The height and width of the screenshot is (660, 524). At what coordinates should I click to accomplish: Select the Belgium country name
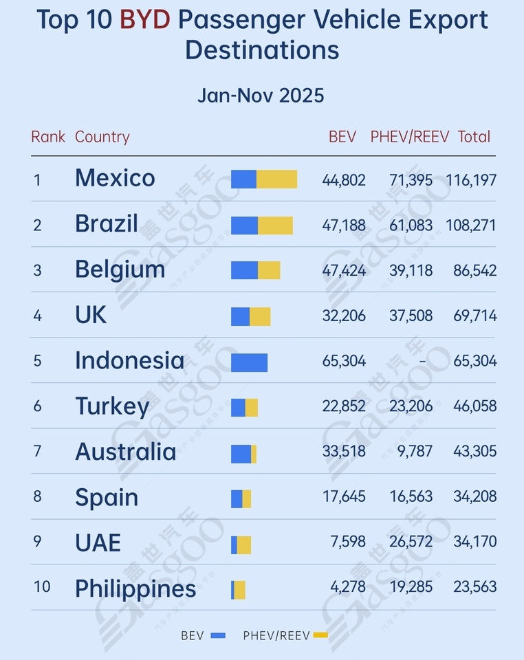[x=120, y=269]
